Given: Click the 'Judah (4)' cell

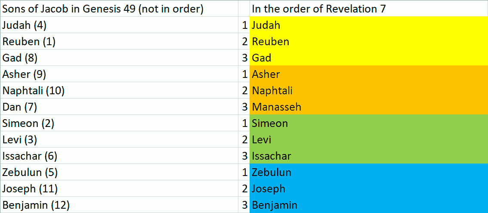Looking at the screenshot, I should click(25, 25).
